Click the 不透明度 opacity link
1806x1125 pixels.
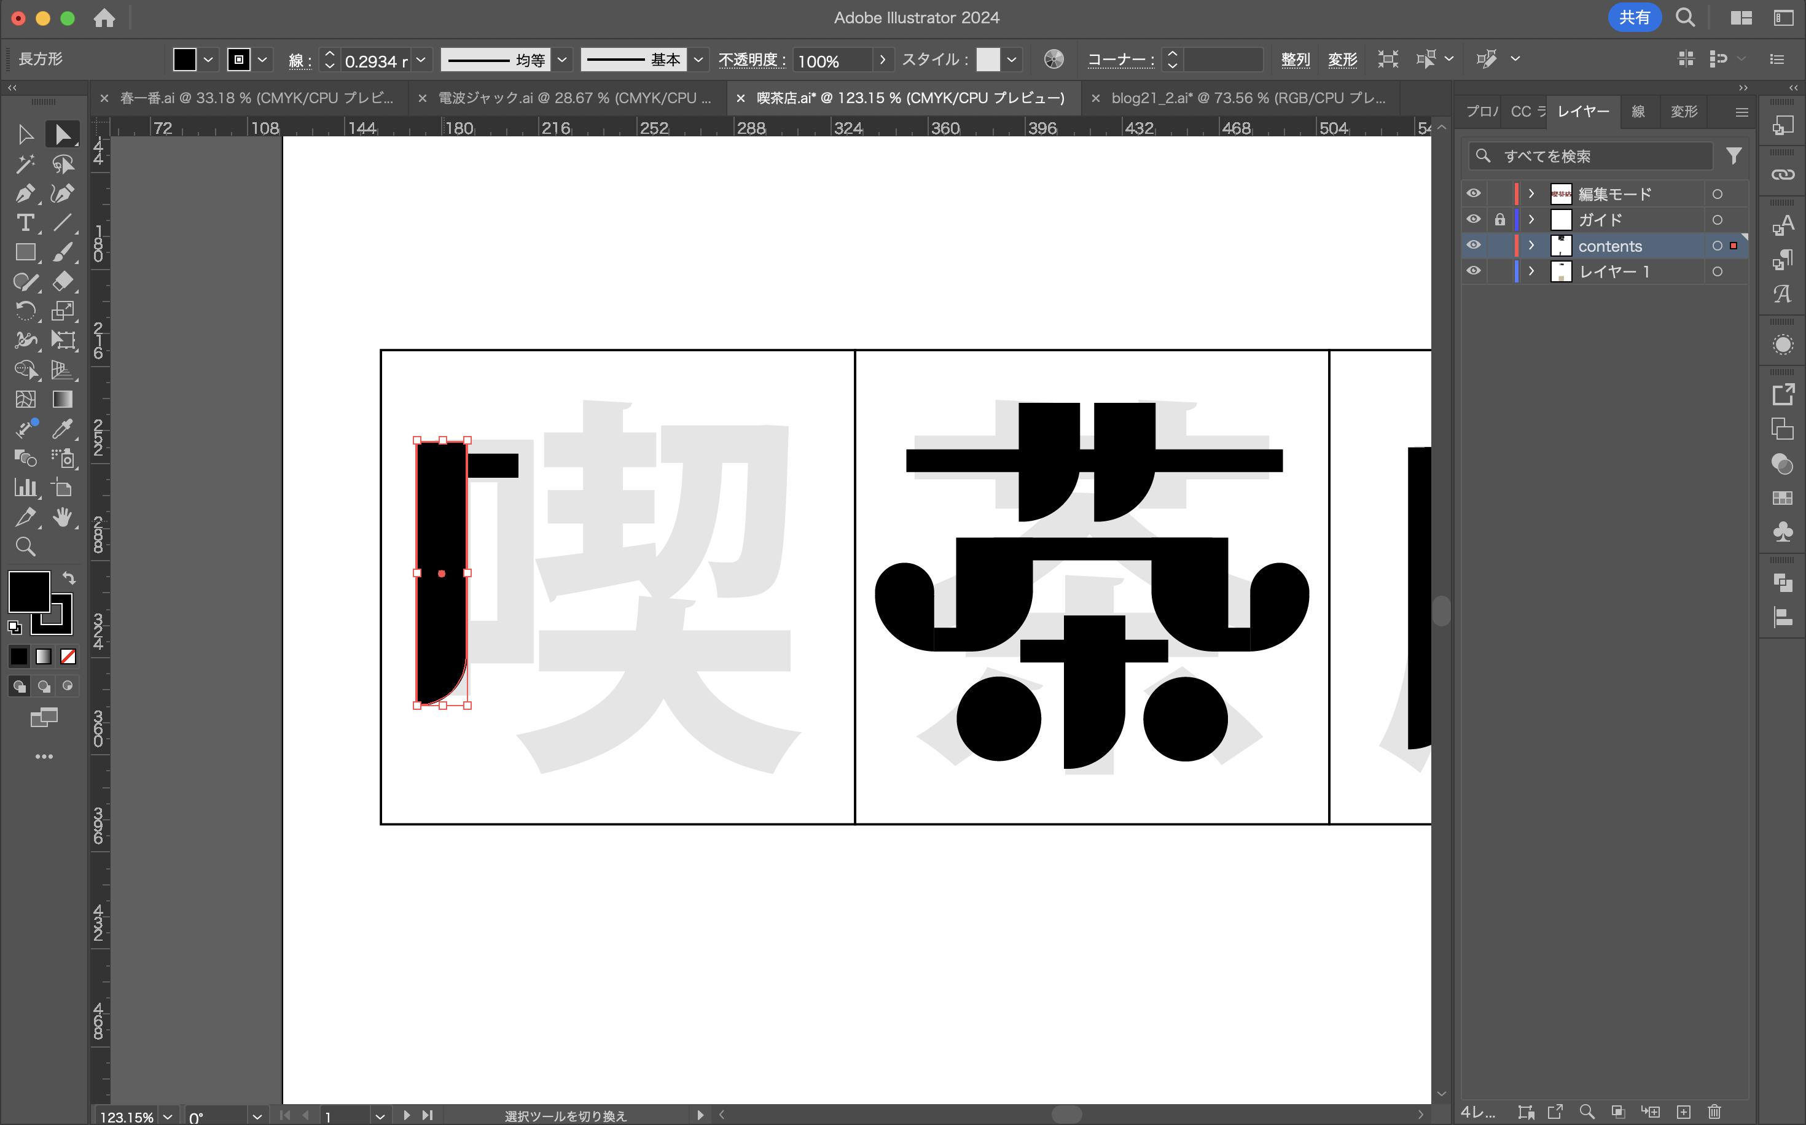point(751,60)
